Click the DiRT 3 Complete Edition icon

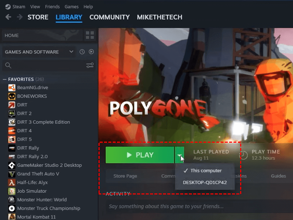tap(12, 122)
